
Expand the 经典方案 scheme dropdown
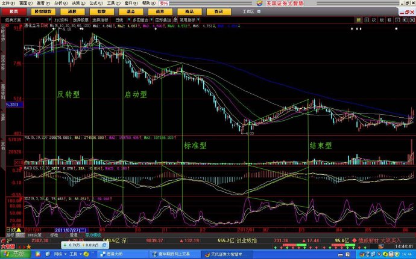pos(27,20)
